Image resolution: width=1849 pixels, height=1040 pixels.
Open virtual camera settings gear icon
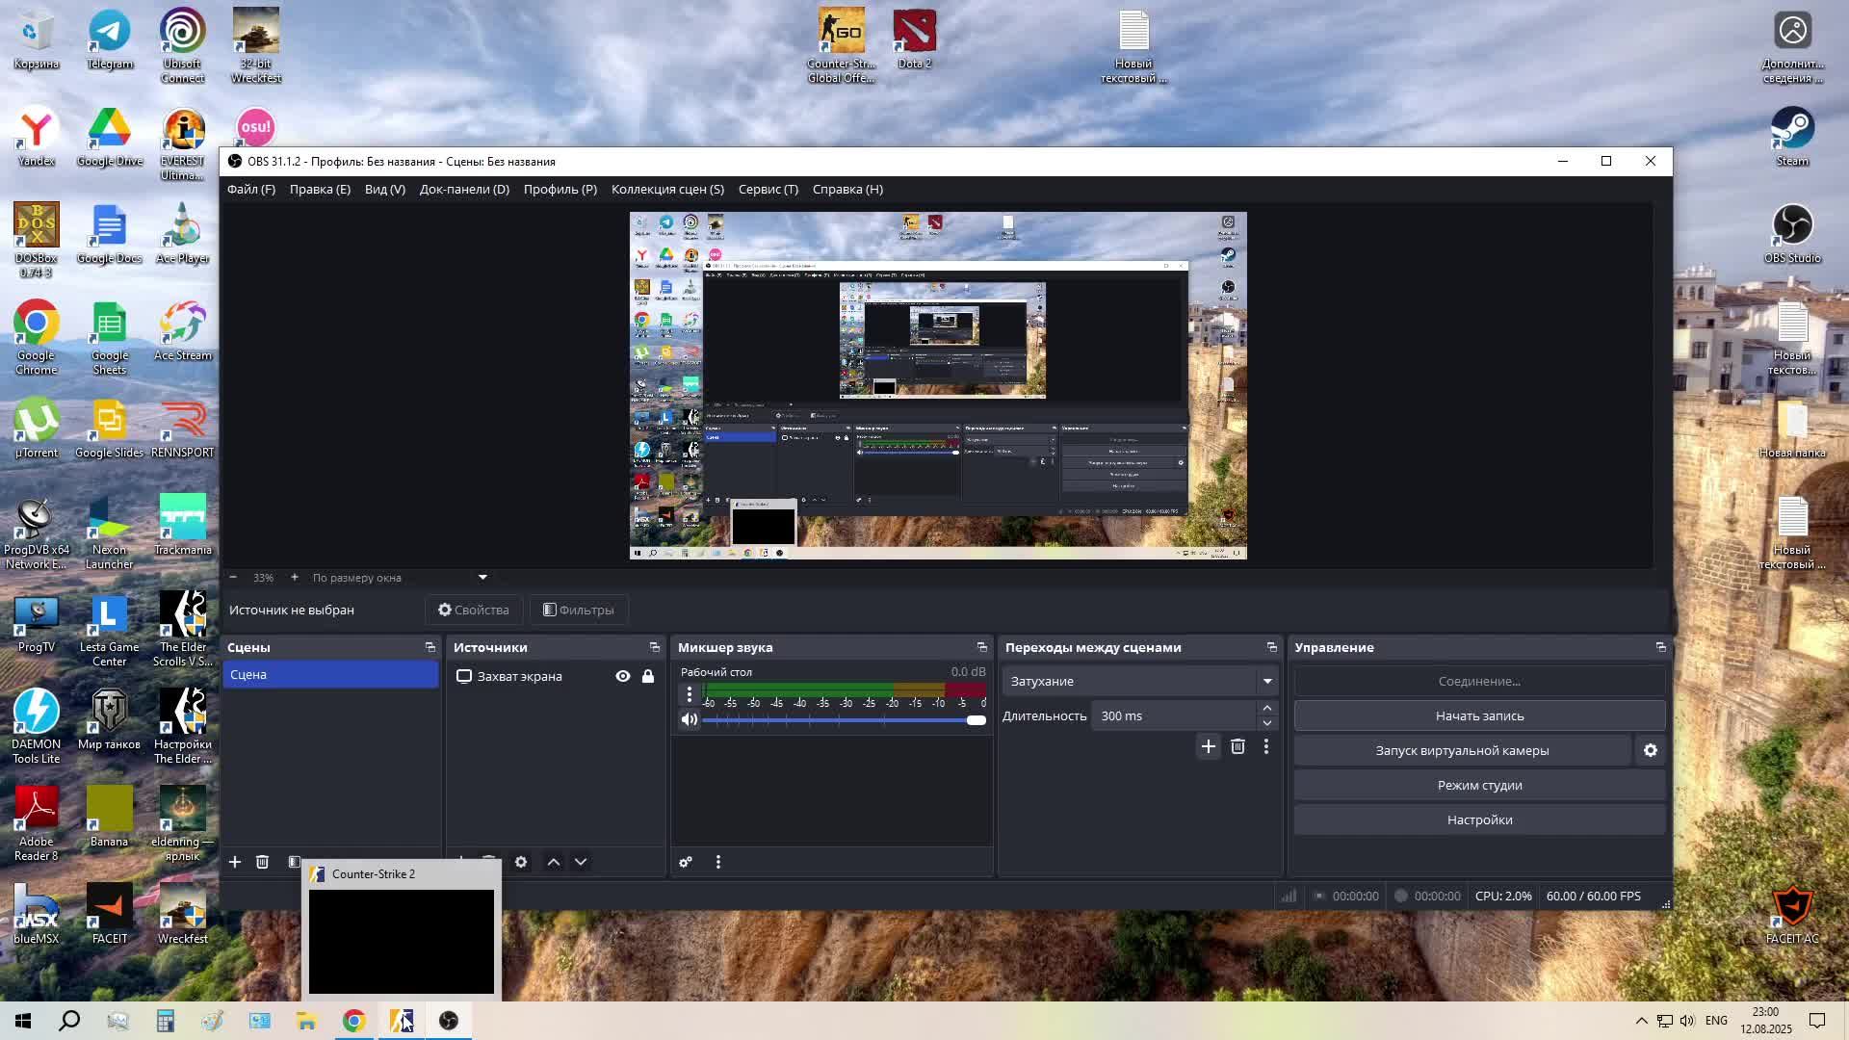point(1651,750)
